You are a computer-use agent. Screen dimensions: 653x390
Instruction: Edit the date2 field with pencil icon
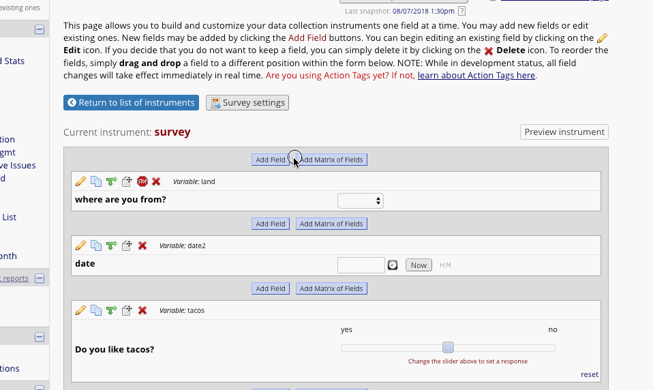[80, 245]
